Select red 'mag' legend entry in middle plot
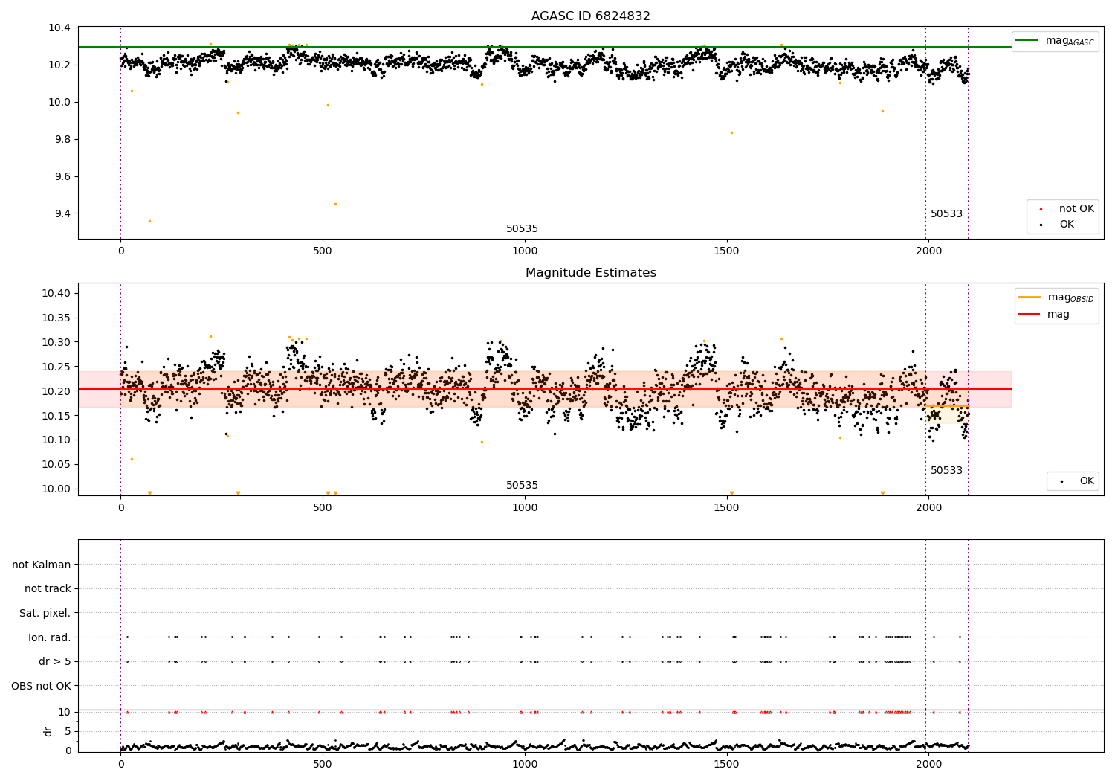The image size is (1115, 781). coord(1059,315)
